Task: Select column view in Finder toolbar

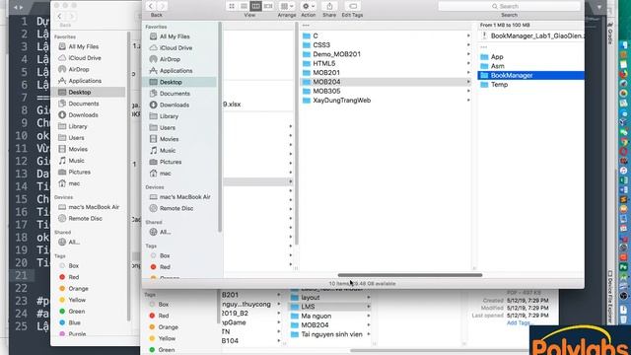Action: (x=255, y=6)
